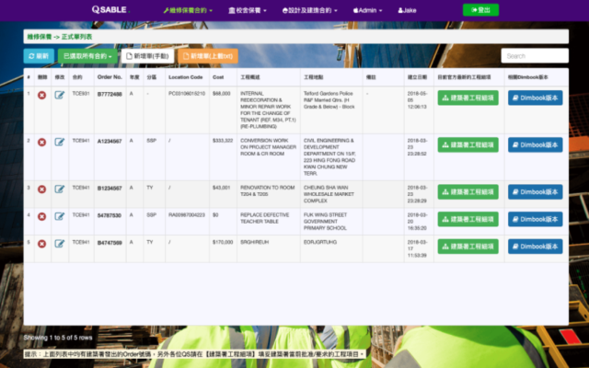
Task: Click the 建立日期 column header
Action: (x=417, y=77)
